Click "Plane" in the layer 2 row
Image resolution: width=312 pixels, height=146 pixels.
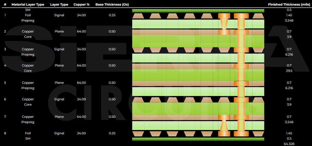[x=59, y=31]
